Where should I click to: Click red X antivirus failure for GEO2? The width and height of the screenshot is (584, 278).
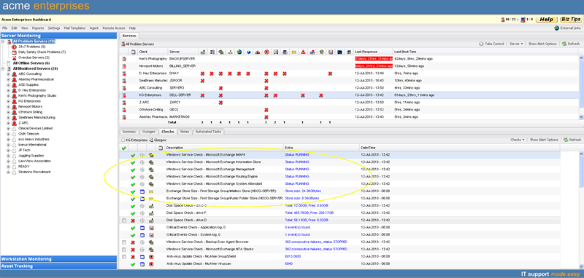tap(266, 110)
